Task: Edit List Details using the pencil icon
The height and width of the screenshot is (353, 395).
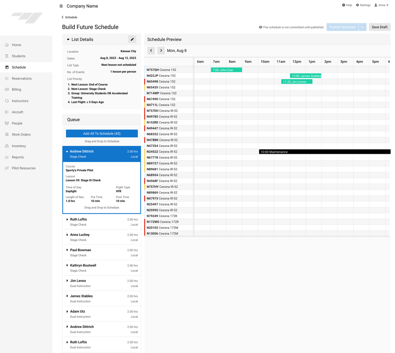Action: point(132,39)
